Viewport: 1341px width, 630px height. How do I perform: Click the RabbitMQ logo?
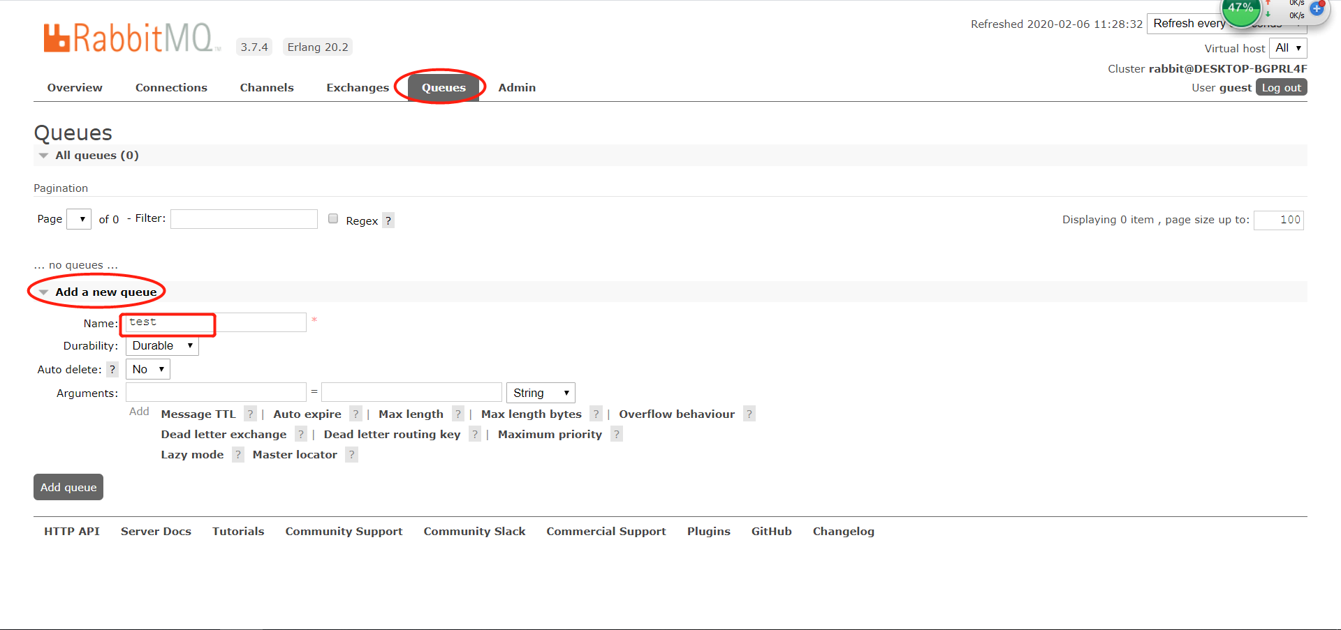[x=132, y=38]
